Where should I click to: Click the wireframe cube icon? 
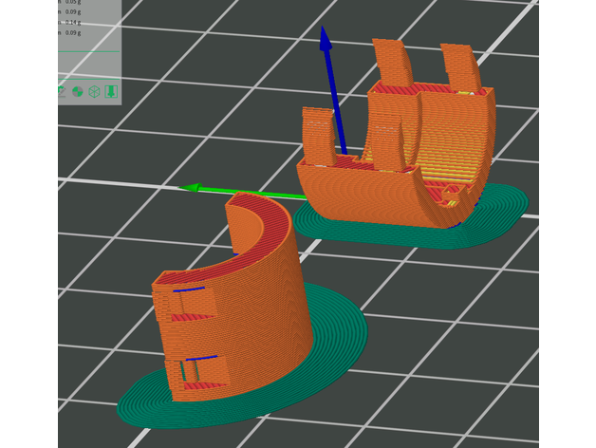click(94, 92)
